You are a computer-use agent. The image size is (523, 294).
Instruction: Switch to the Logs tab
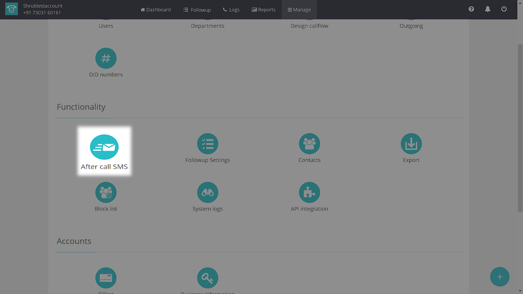coord(231,10)
